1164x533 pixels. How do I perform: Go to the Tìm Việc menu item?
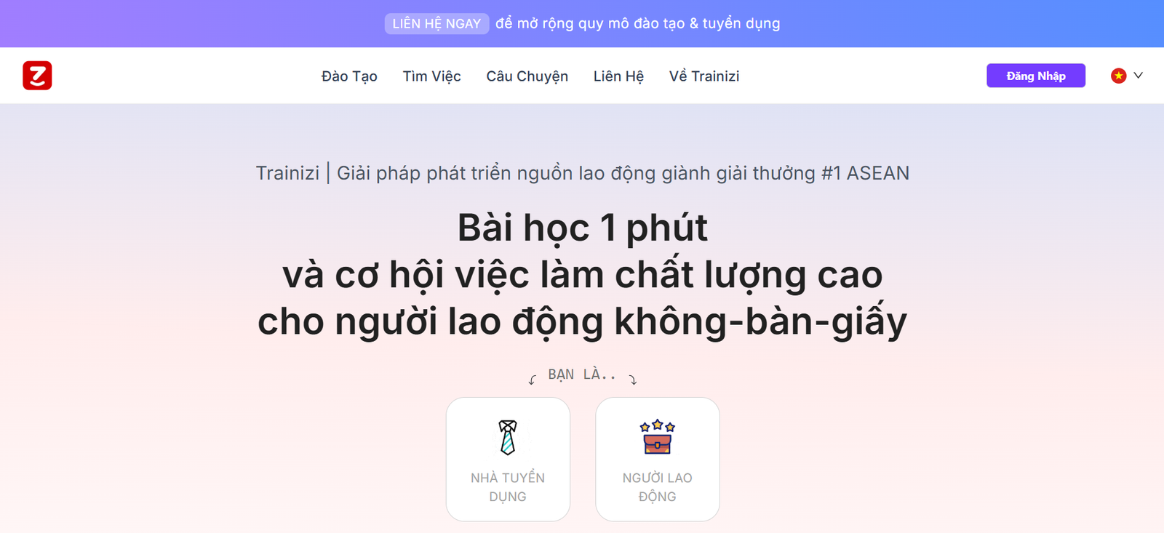(432, 76)
